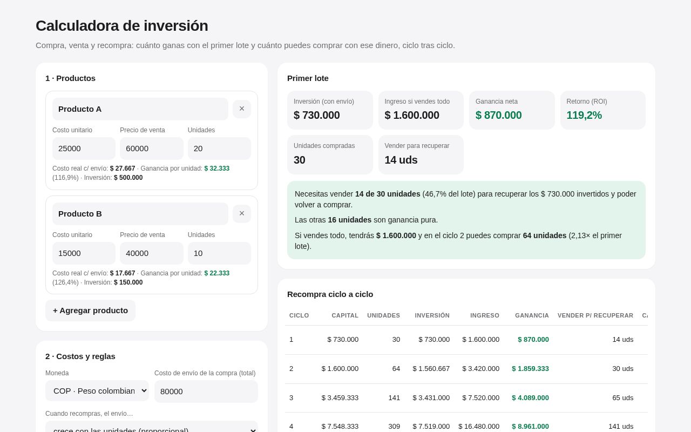Click the GANANCIA column header

(x=532, y=315)
